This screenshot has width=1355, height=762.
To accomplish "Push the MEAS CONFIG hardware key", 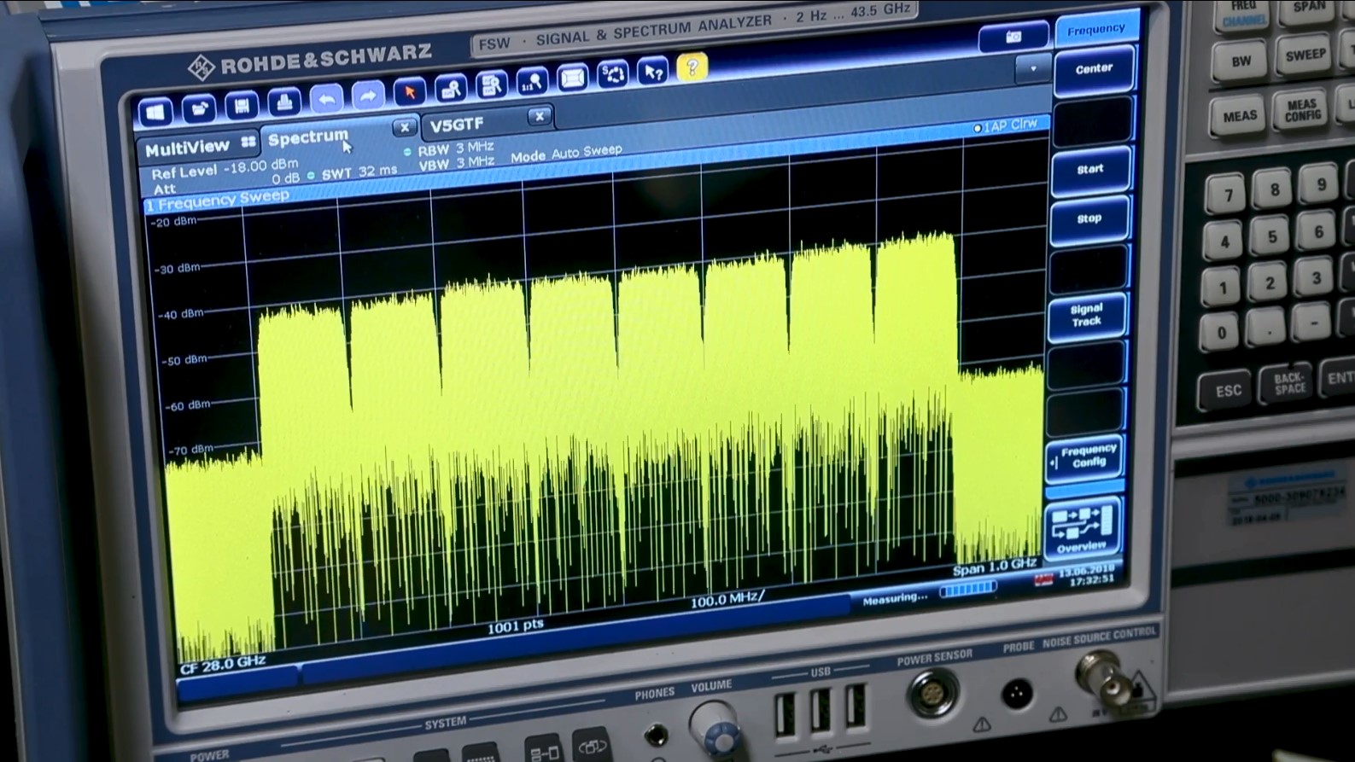I will point(1302,110).
